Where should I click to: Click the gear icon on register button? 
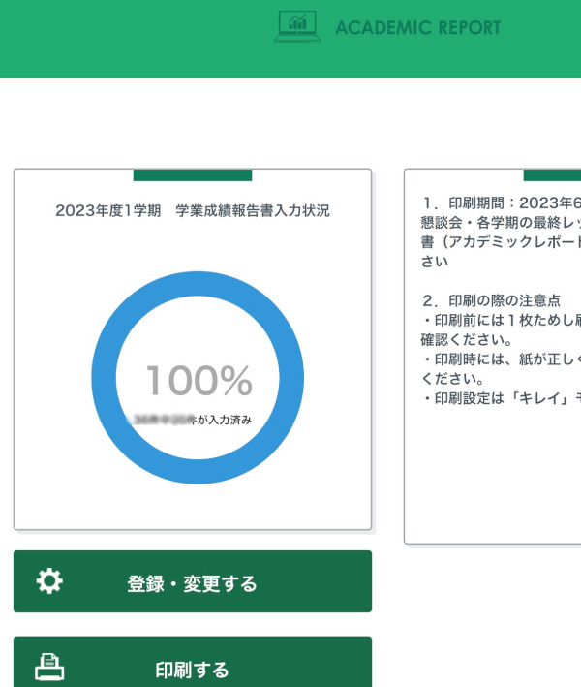(x=49, y=581)
